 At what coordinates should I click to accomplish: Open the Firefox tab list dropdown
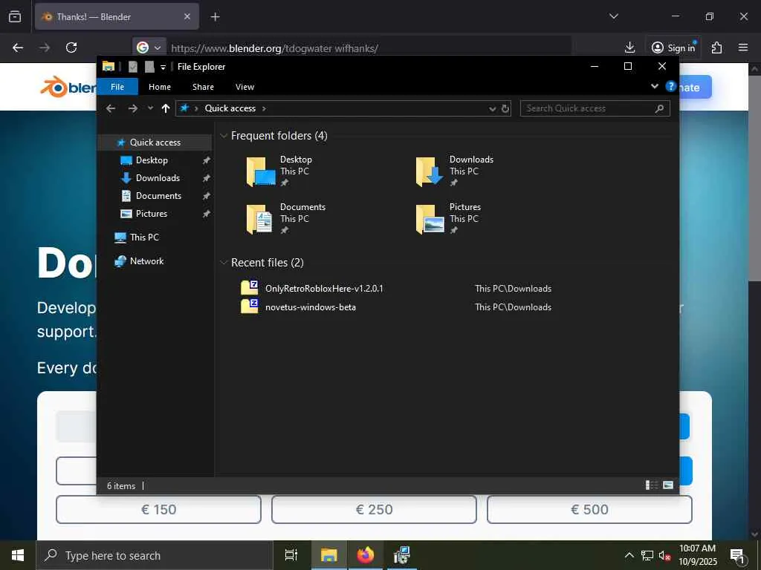point(614,16)
